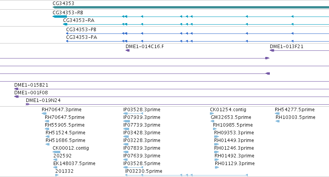Viewport: 329px width, 177px height.
Task: Select the DME1-019N24 feature label
Action: click(43, 100)
